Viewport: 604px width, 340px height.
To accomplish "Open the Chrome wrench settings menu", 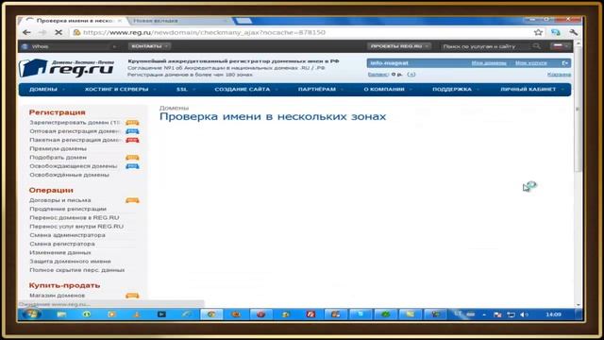I will click(573, 32).
